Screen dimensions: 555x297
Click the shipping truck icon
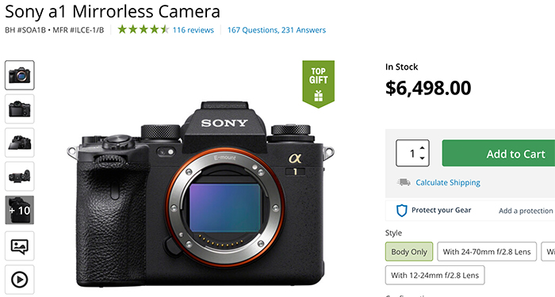(404, 182)
